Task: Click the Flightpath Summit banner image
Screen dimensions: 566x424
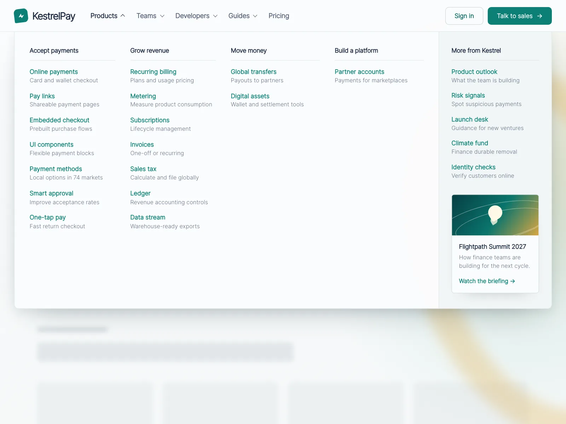Action: coord(495,215)
